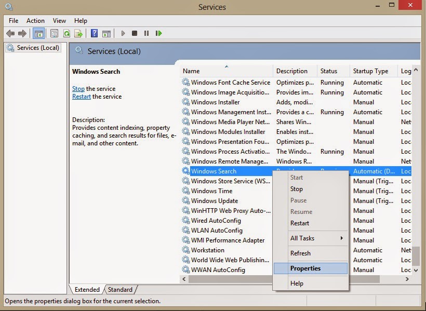Click the Back arrow toolbar icon
The width and height of the screenshot is (426, 311).
click(10, 33)
